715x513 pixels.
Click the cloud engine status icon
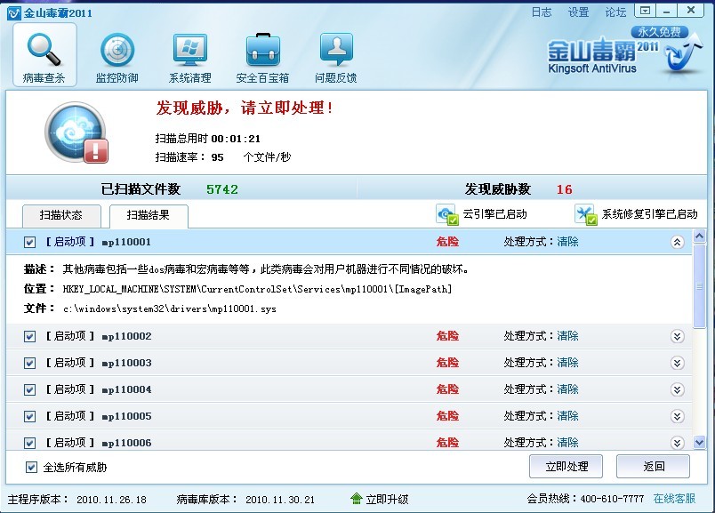[446, 214]
